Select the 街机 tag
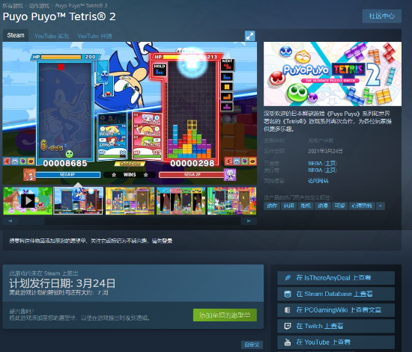This screenshot has width=412, height=352. point(306,206)
